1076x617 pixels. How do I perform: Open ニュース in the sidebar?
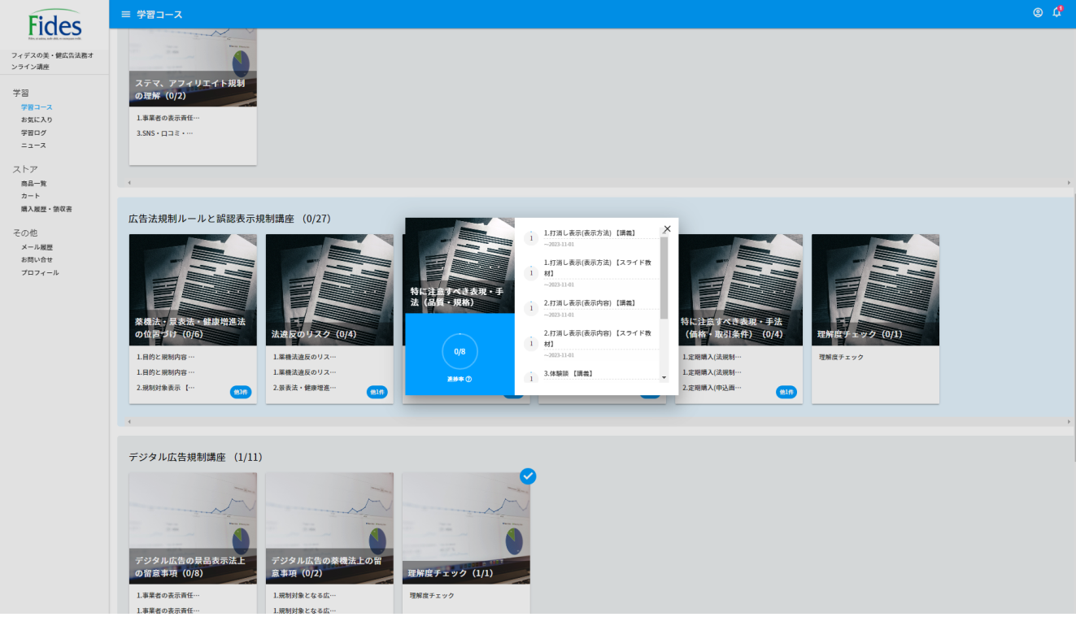click(34, 146)
